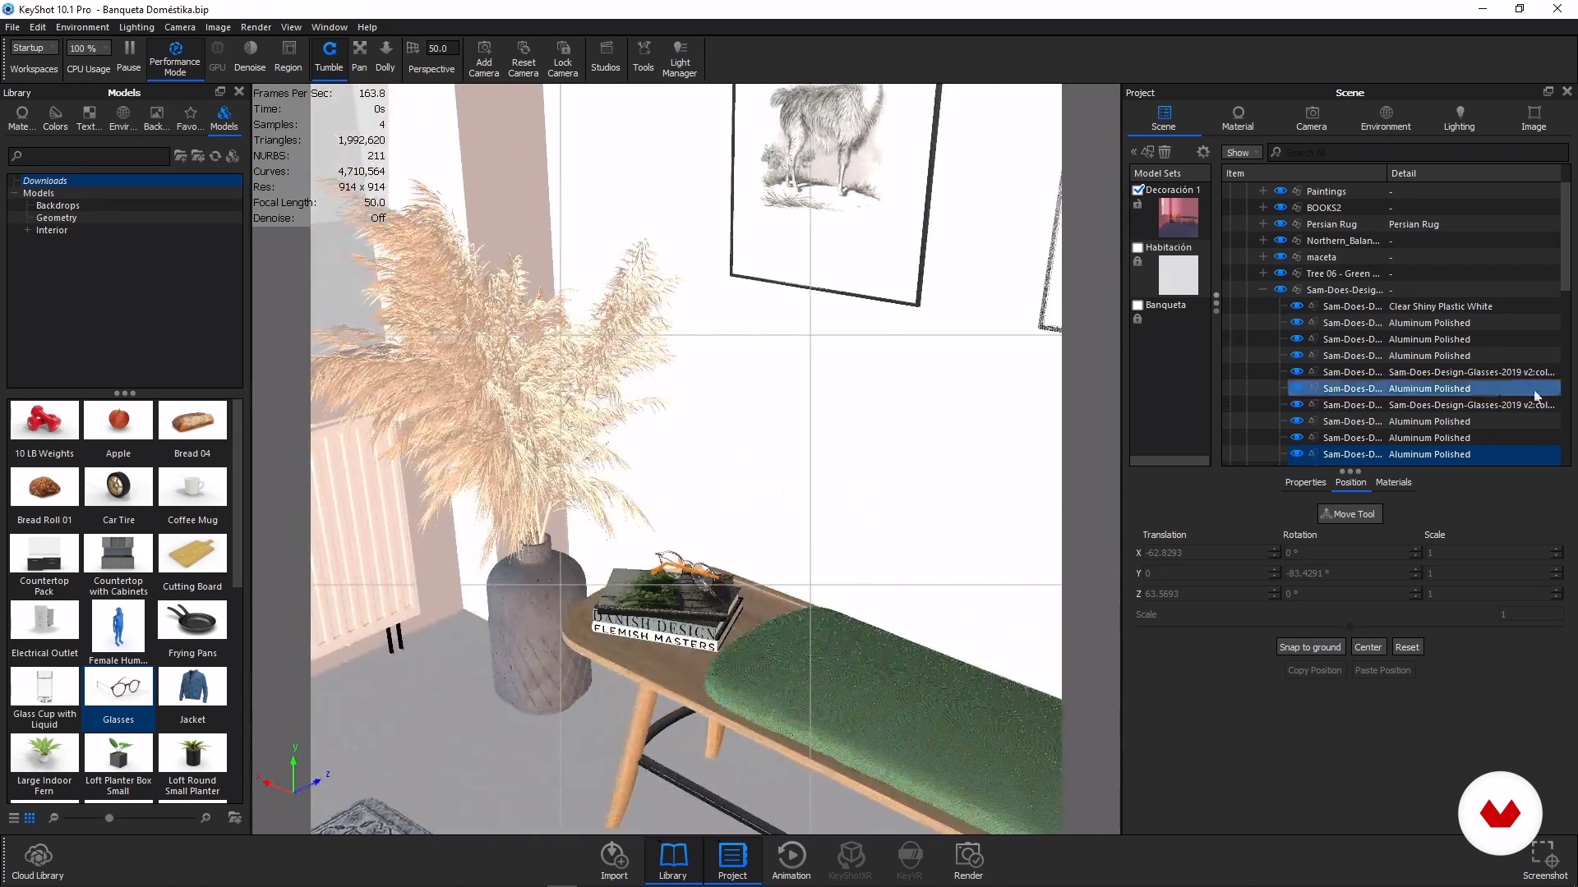
Task: Click the Translation X value field
Action: pos(1206,553)
